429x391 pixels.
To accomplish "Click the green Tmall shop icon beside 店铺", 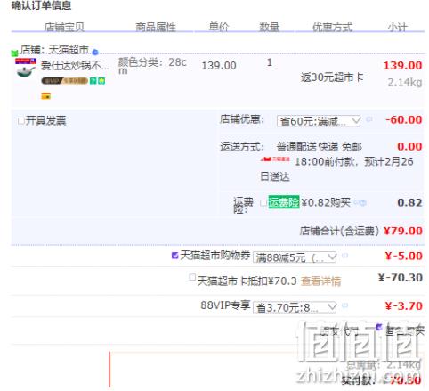I will pos(14,53).
